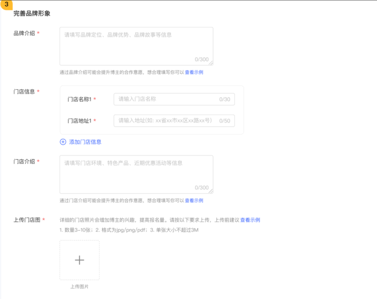Viewport: 377px width, 299px height.
Task: Click the 门店信息 field label
Action: click(x=24, y=91)
